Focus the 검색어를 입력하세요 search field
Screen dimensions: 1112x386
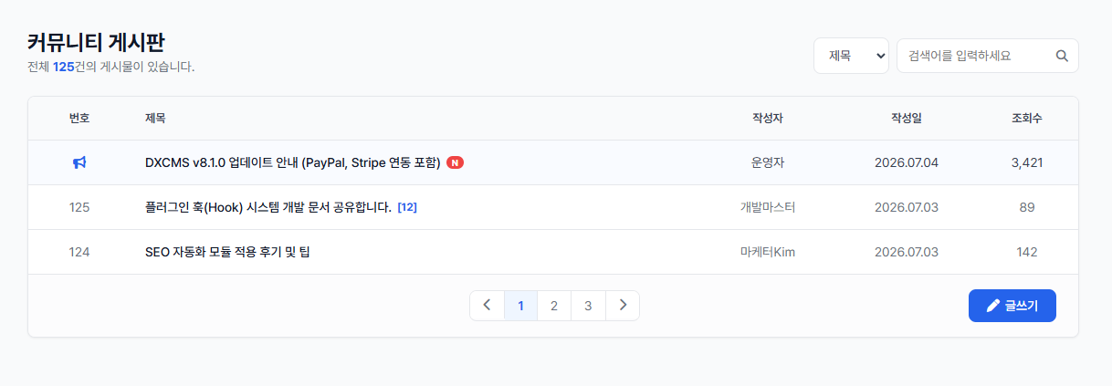(x=987, y=56)
